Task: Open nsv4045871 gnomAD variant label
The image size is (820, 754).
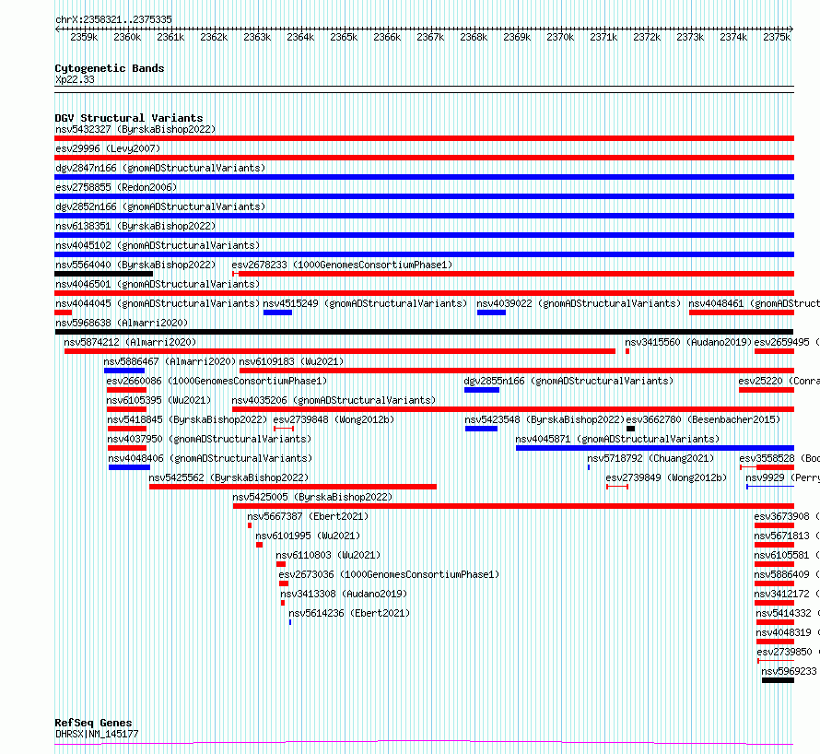Action: tap(617, 439)
